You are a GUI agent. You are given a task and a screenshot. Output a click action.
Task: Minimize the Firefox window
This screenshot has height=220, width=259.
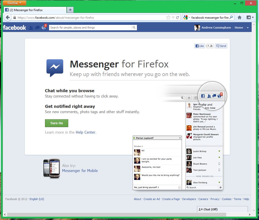(235, 3)
